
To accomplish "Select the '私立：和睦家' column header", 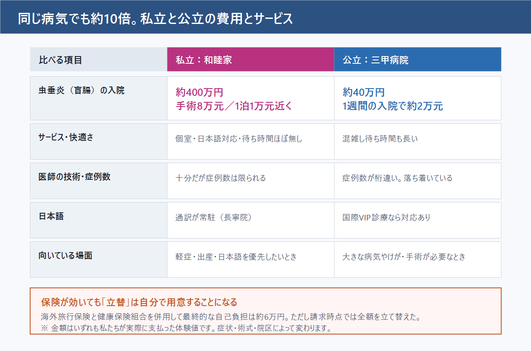I will point(251,59).
